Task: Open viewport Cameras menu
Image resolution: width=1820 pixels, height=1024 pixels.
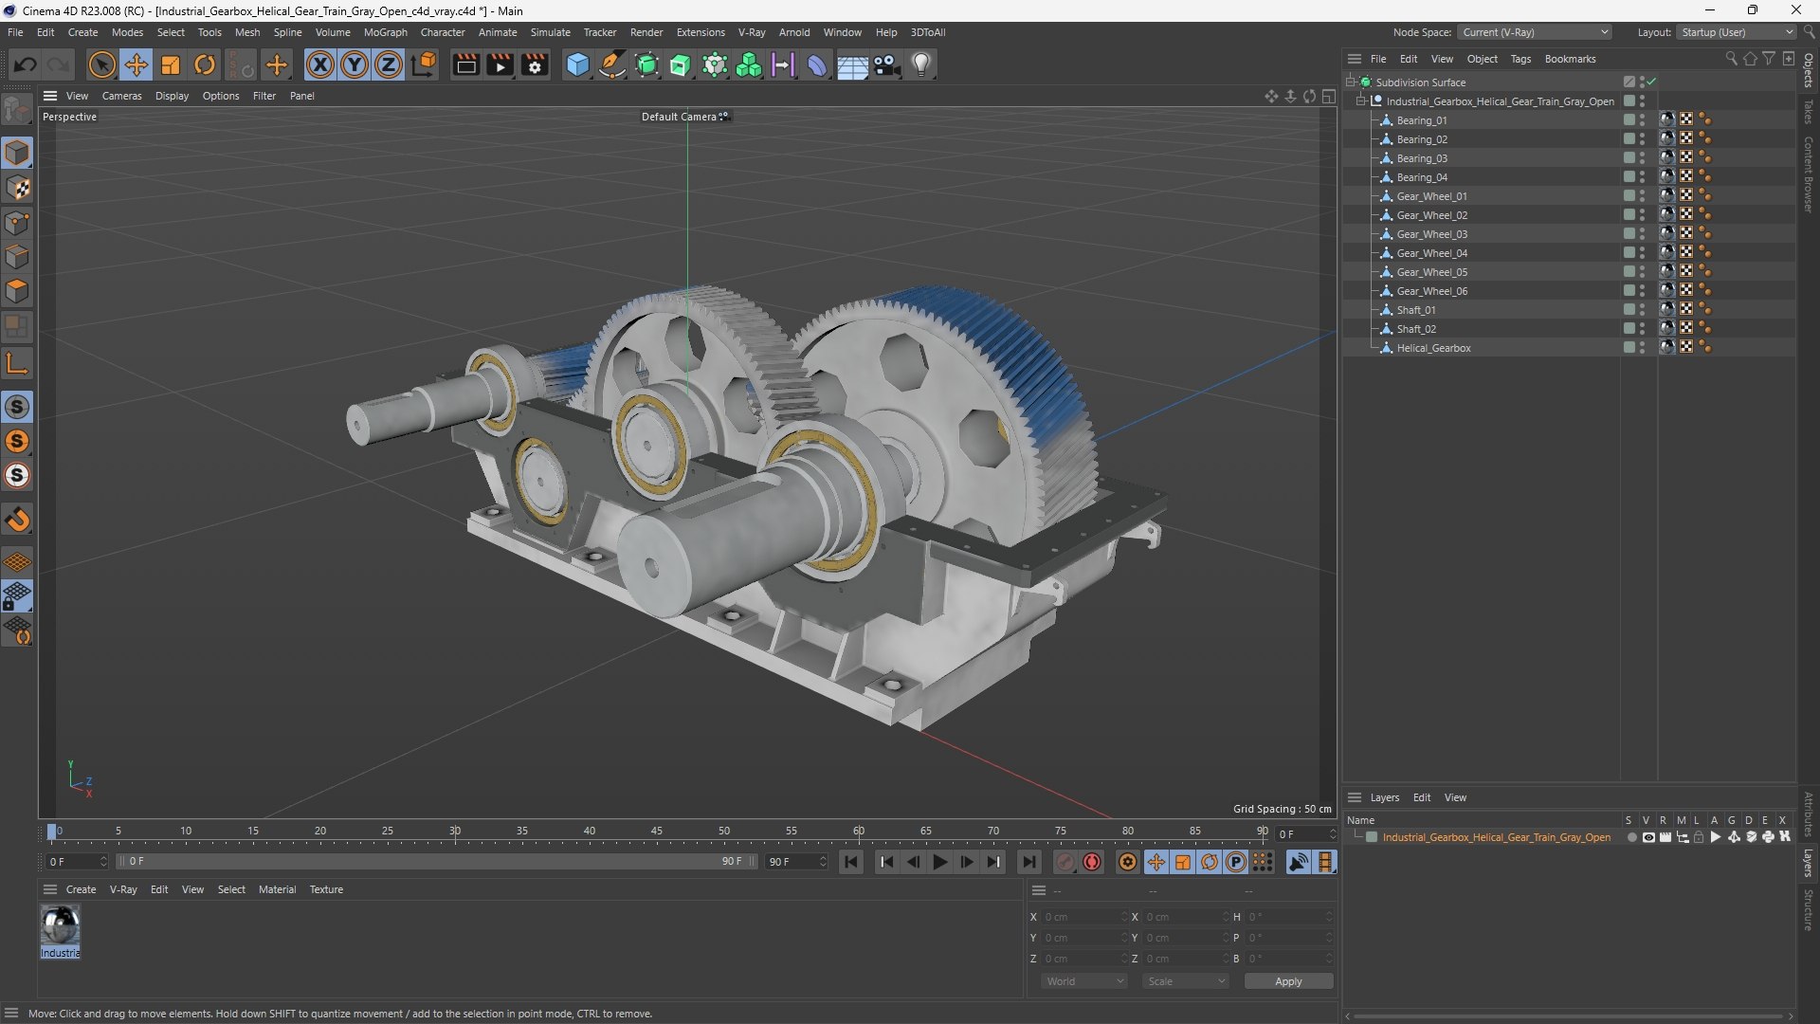Action: pyautogui.click(x=121, y=96)
